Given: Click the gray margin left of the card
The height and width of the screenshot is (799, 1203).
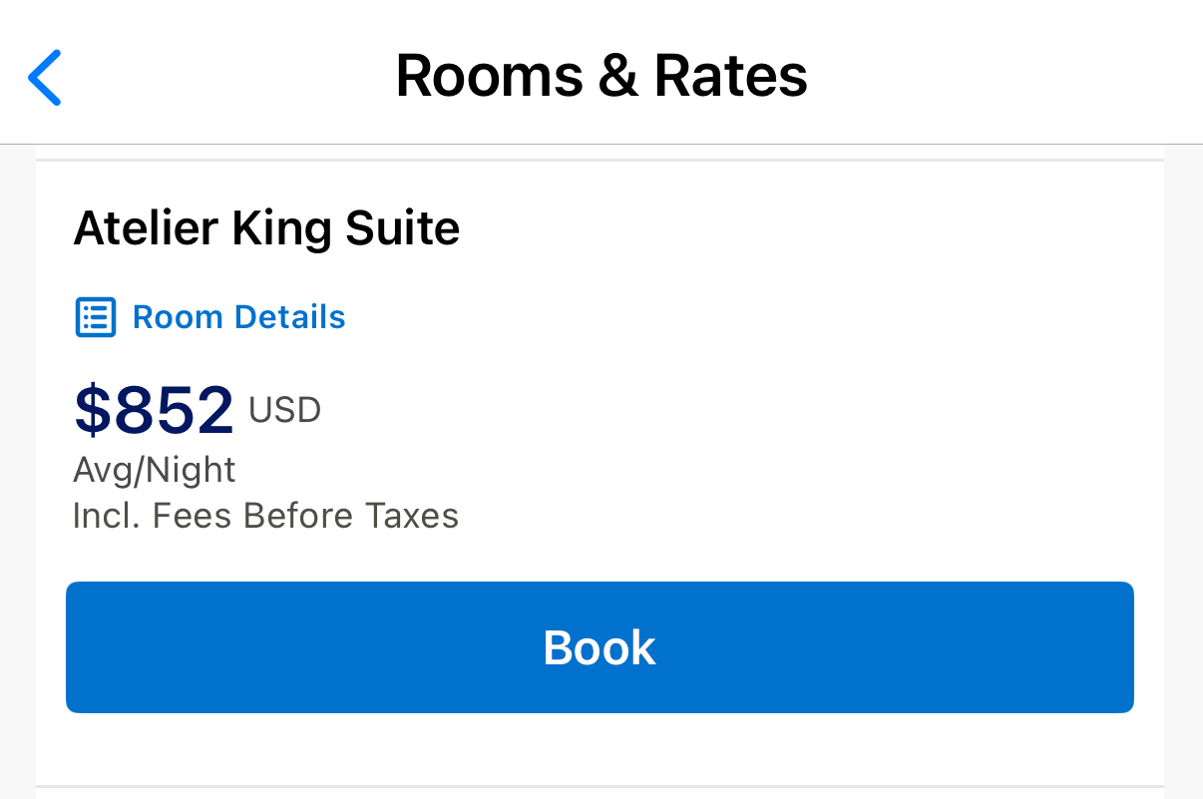Looking at the screenshot, I should click(17, 449).
